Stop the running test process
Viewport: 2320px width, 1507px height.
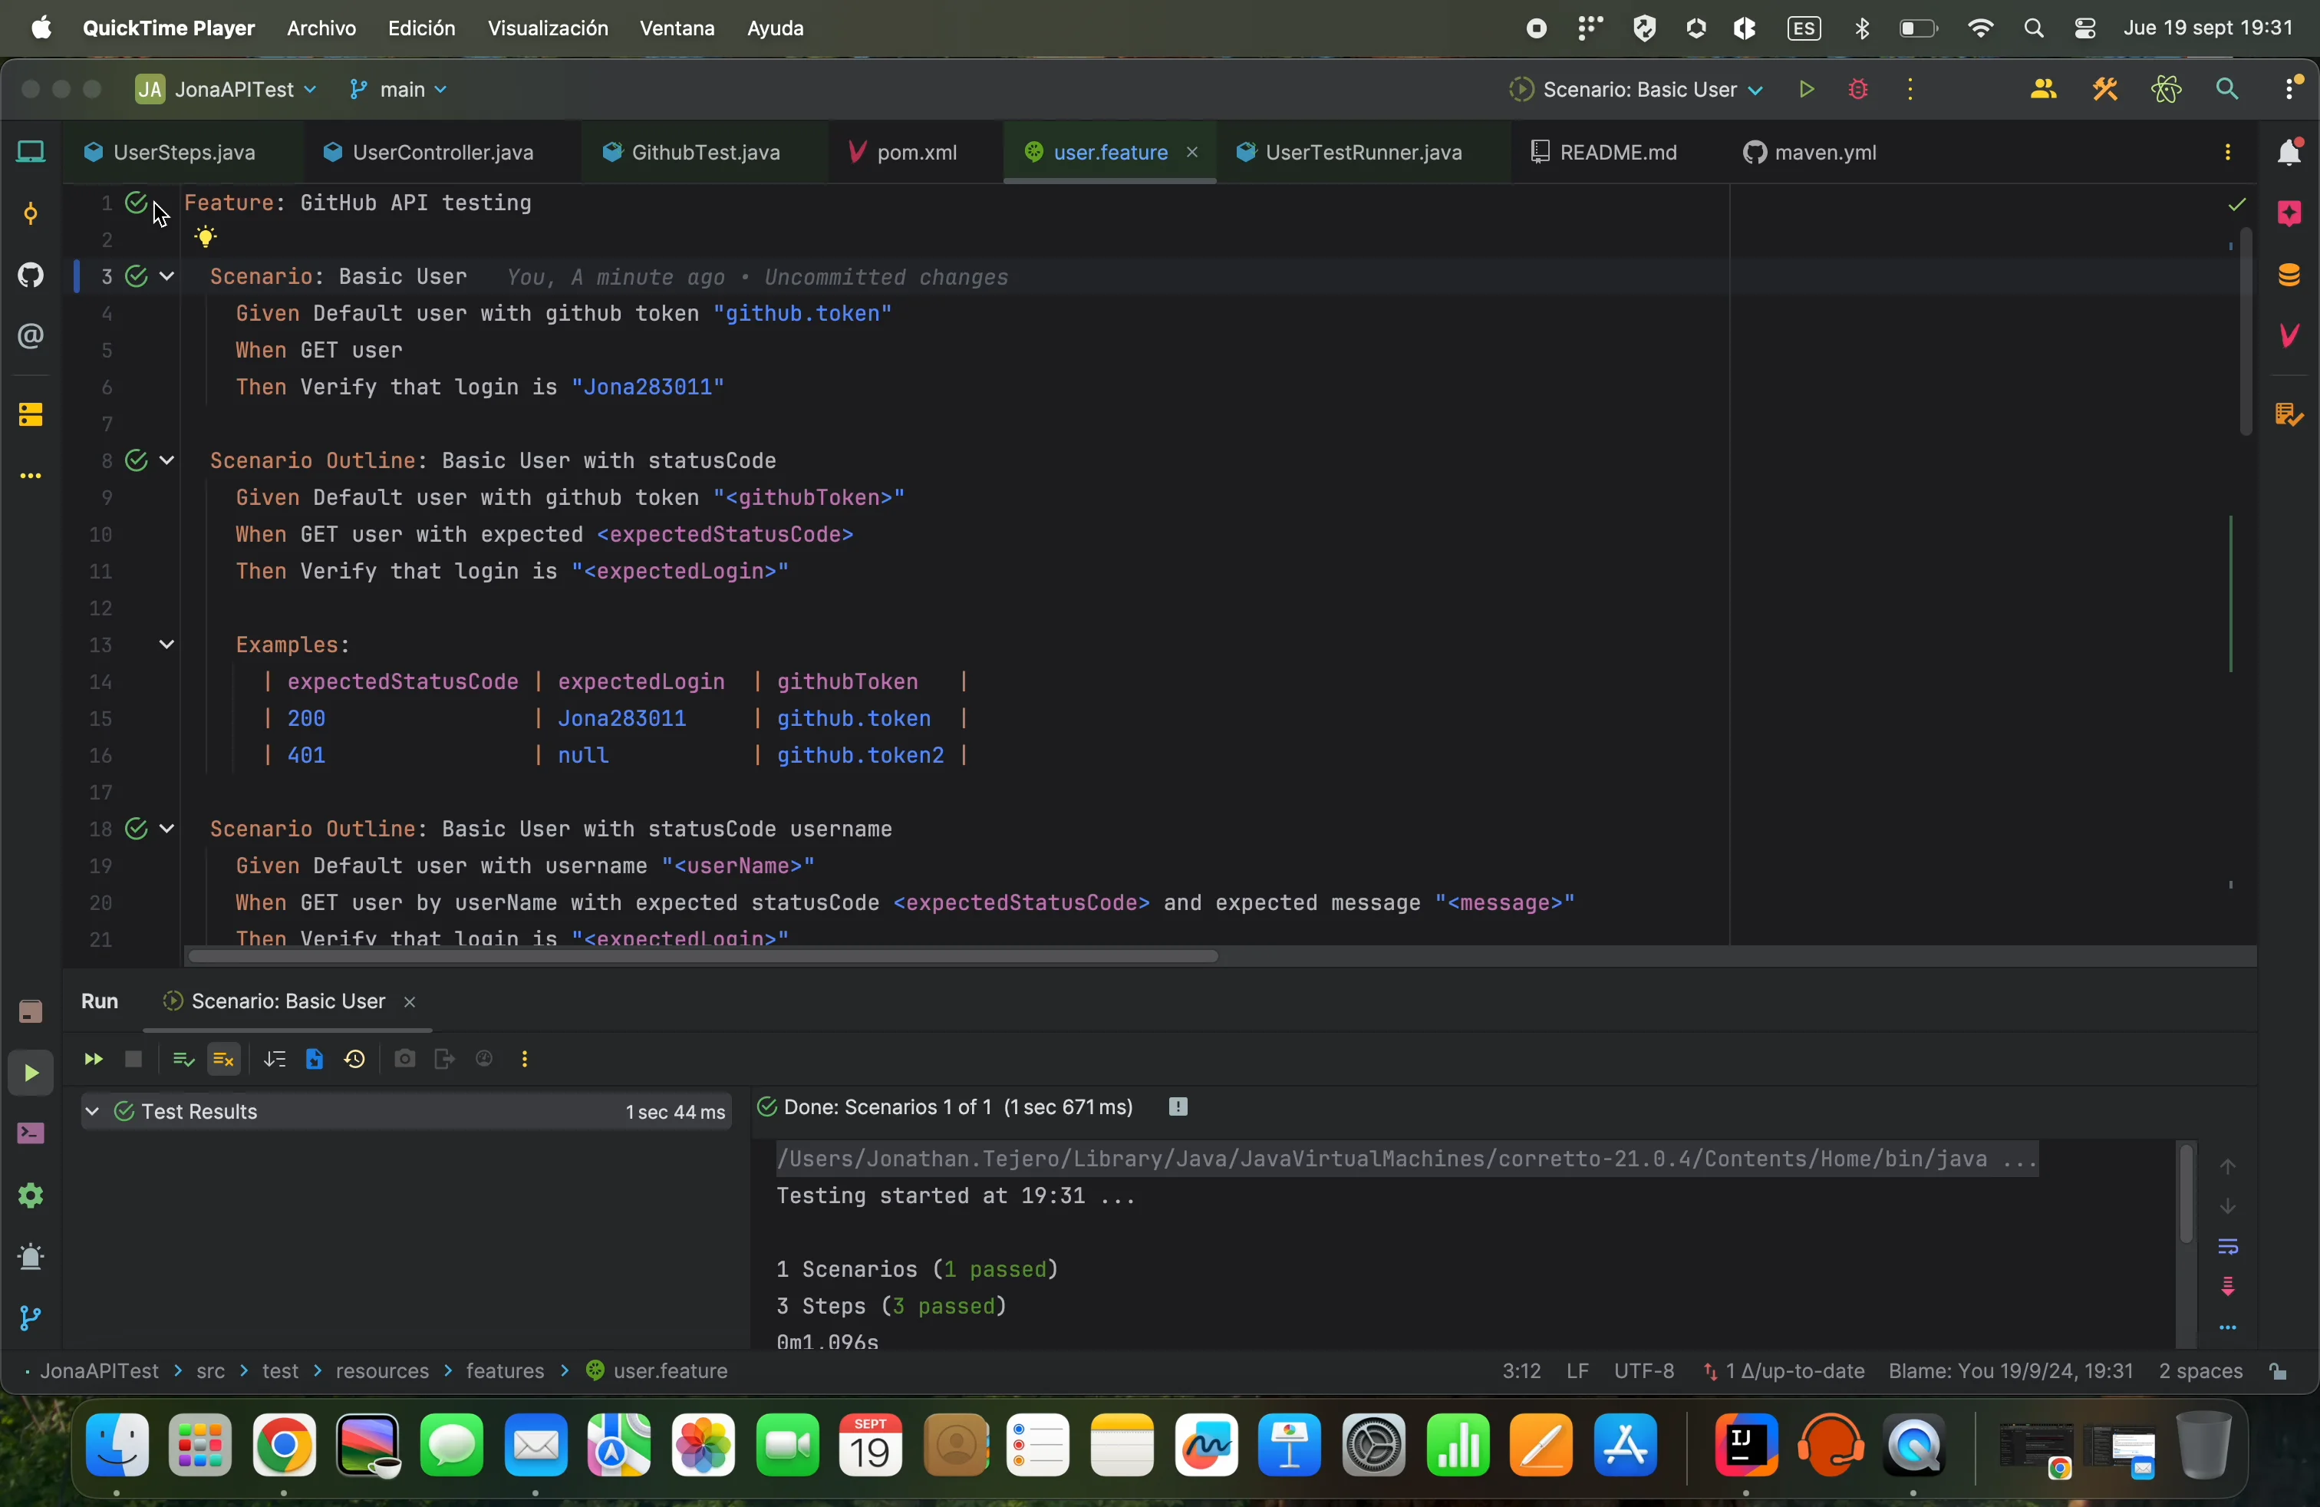pos(134,1060)
